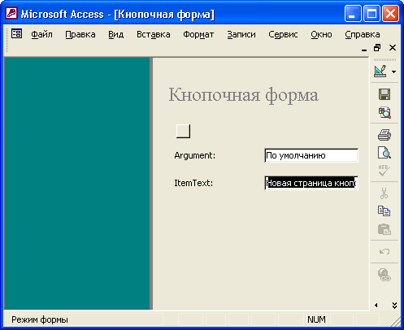Expand toolbar options double chevron
Image resolution: width=404 pixels, height=330 pixels.
pyautogui.click(x=394, y=306)
